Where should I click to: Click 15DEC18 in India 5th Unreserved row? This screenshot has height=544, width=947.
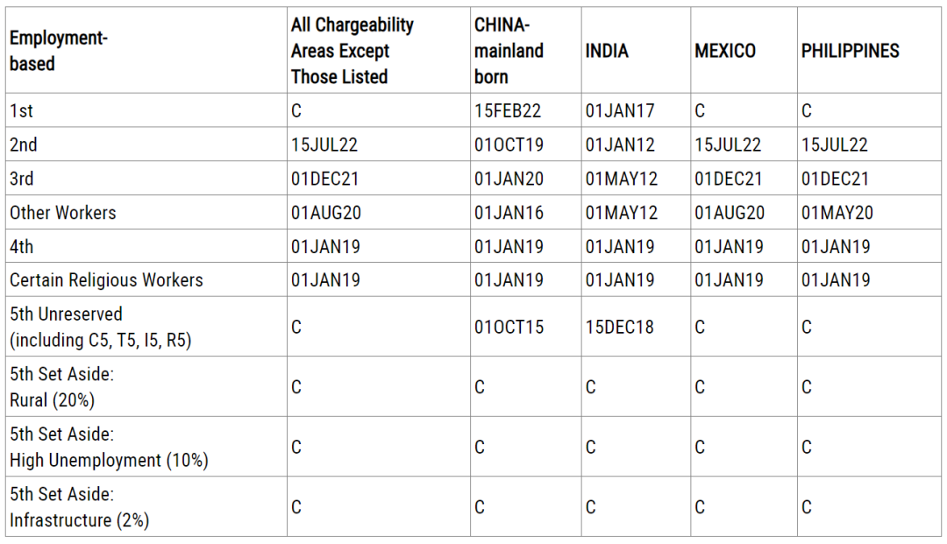tap(620, 327)
